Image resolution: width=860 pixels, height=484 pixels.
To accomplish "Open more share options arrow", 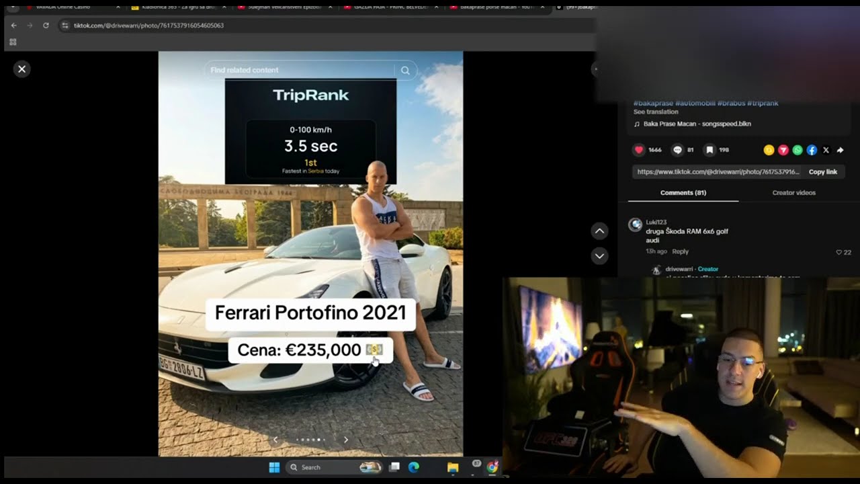I will [x=840, y=150].
